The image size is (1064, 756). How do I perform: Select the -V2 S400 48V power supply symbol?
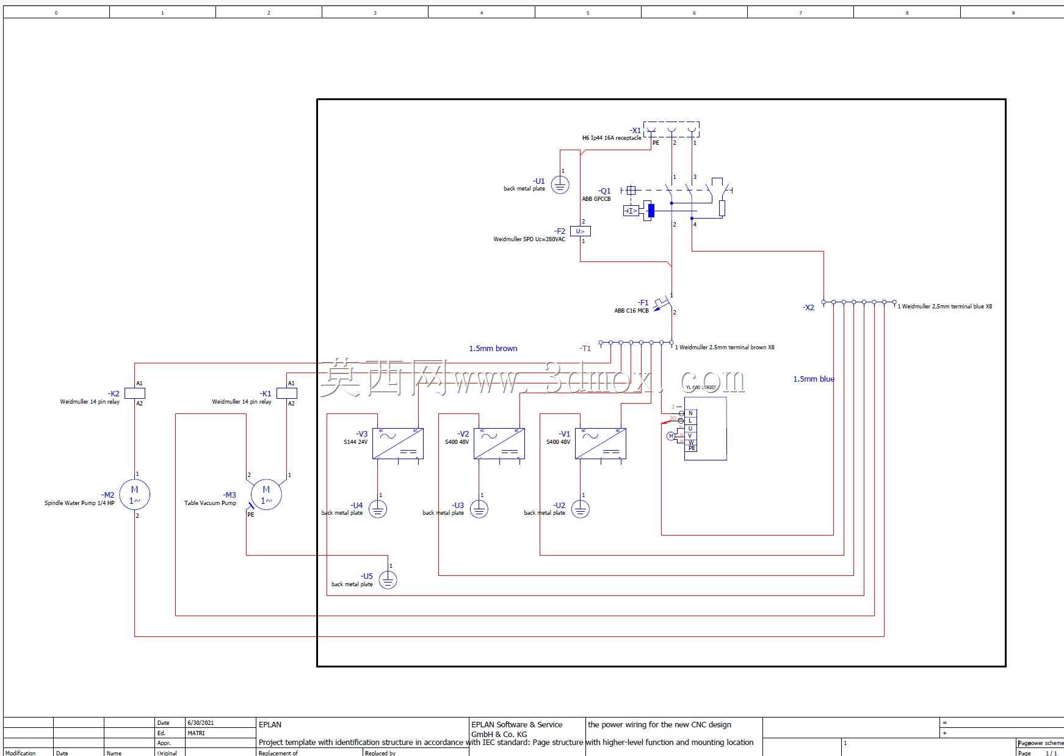(x=499, y=444)
